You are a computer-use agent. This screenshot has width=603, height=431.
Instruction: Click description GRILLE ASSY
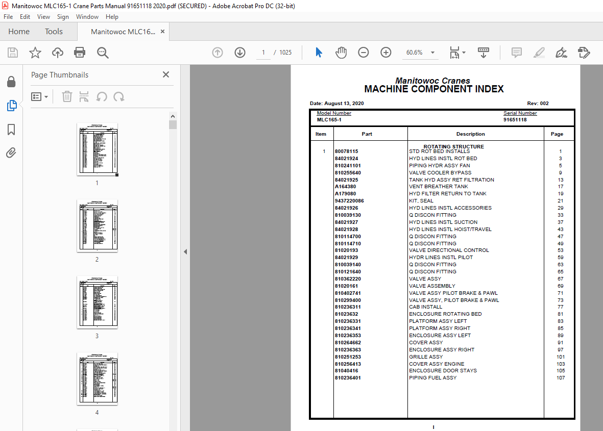[x=426, y=357]
